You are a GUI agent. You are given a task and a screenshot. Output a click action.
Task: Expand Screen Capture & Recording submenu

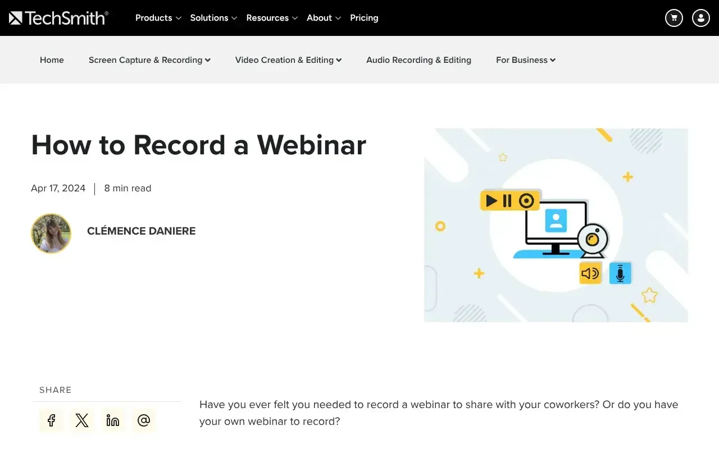(x=149, y=60)
